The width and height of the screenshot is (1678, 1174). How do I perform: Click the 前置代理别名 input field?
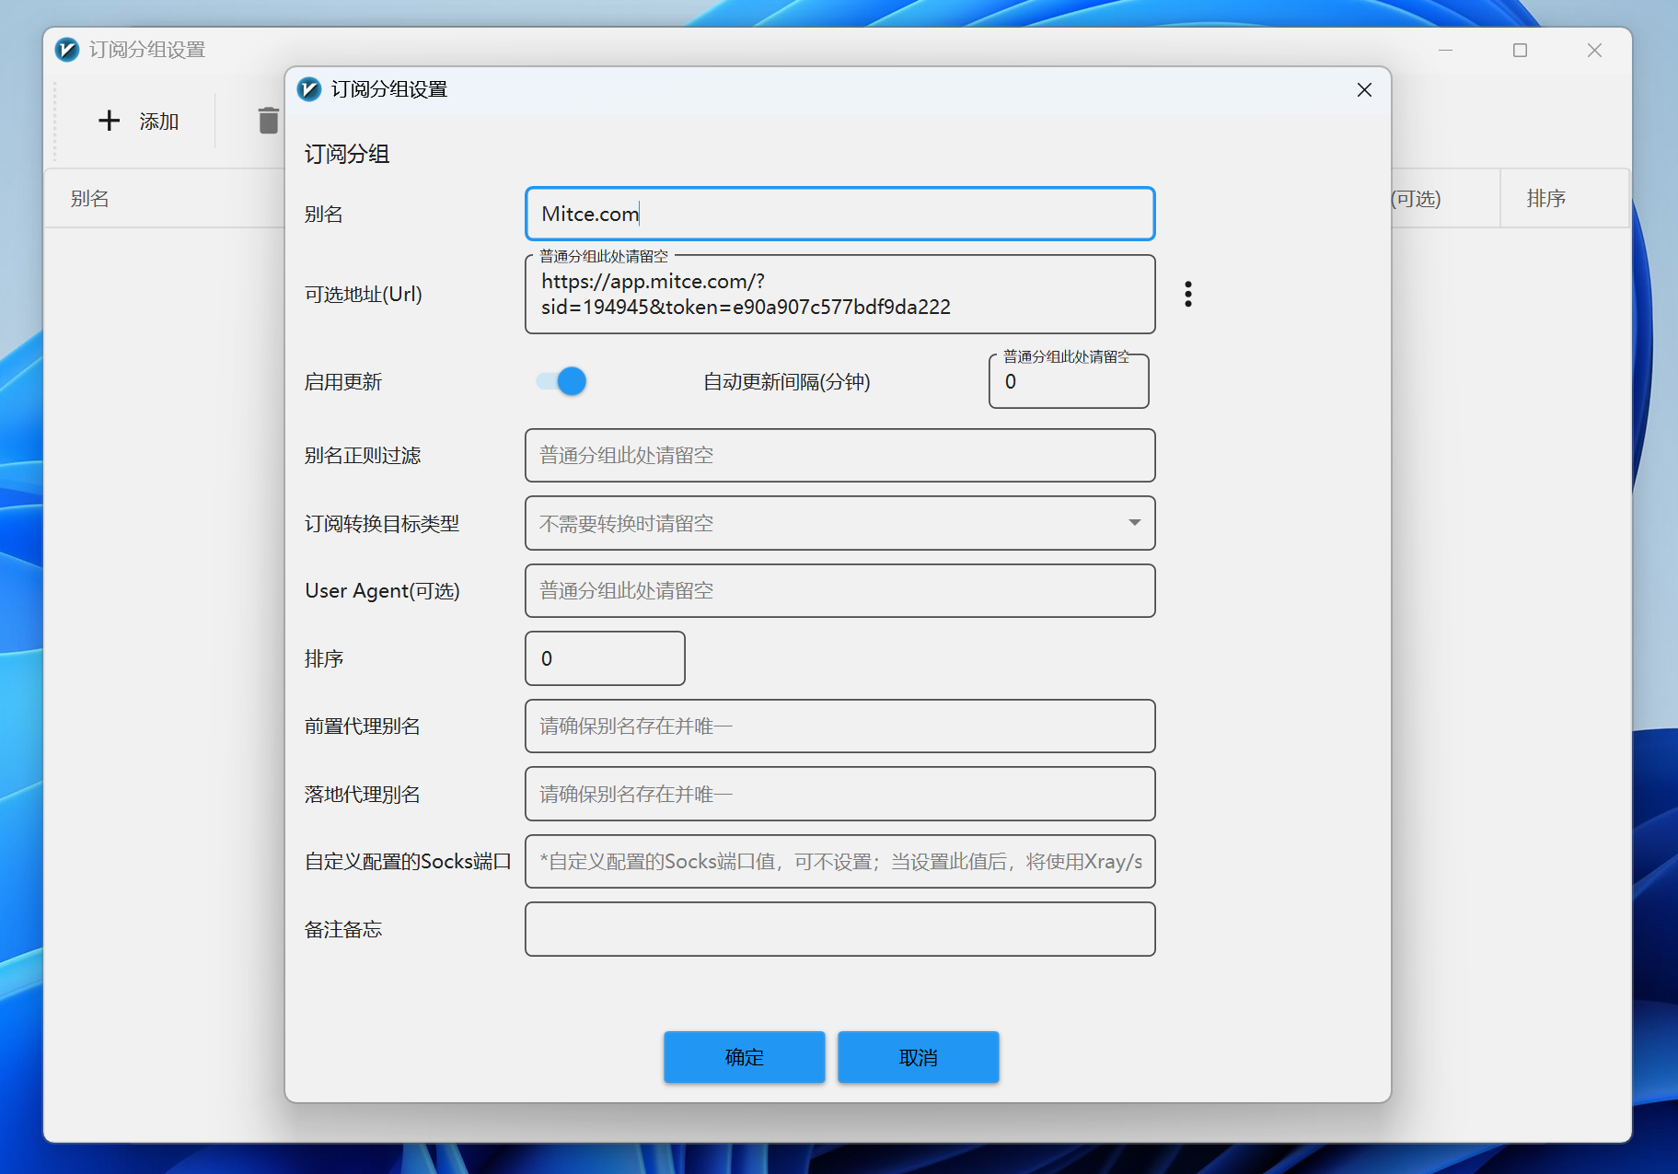coord(839,726)
